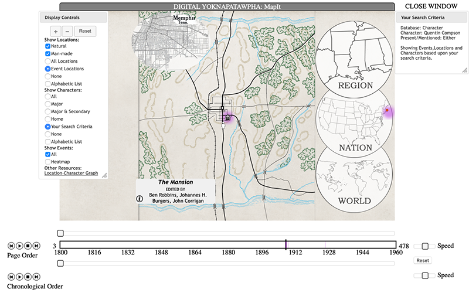This screenshot has height=296, width=469.
Task: Select Major & Secondary characters option
Action: tap(47, 111)
